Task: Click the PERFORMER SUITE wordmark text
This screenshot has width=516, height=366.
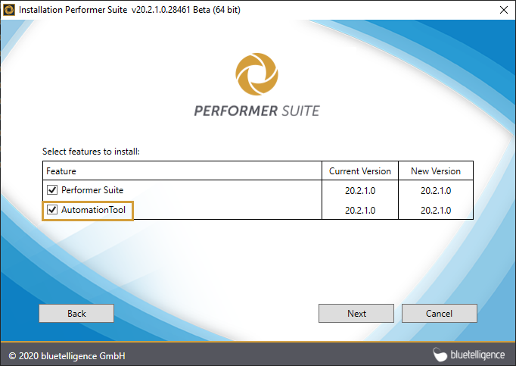Action: (256, 111)
